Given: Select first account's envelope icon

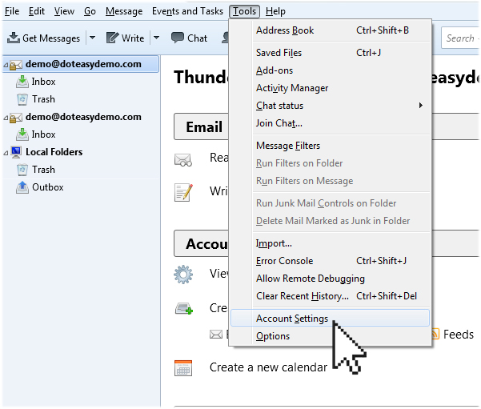Looking at the screenshot, I should tap(16, 65).
